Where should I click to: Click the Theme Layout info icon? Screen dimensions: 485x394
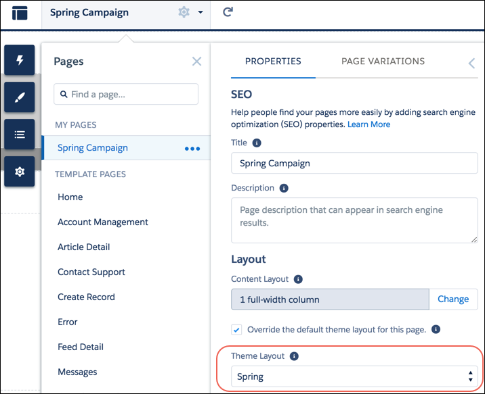294,356
